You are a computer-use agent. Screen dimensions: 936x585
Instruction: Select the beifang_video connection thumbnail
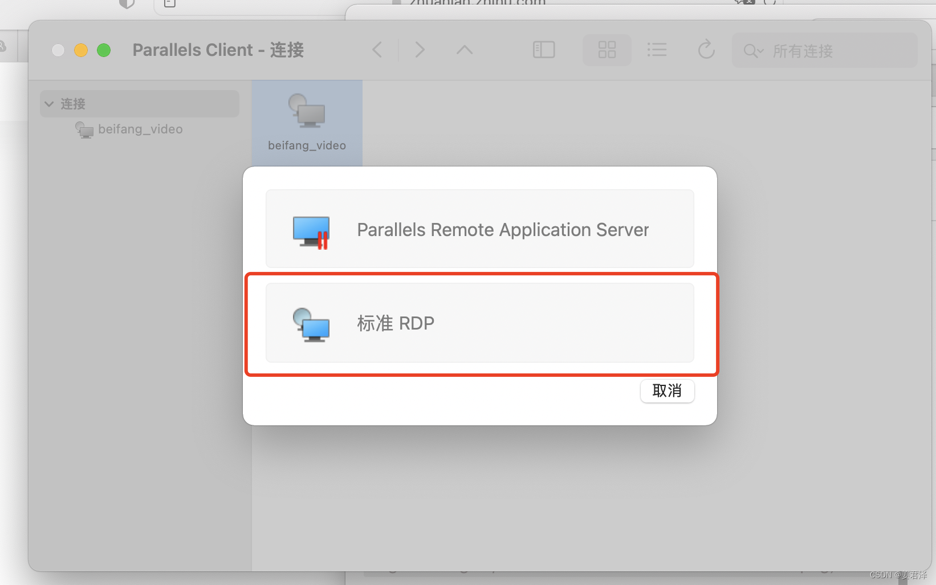point(307,123)
